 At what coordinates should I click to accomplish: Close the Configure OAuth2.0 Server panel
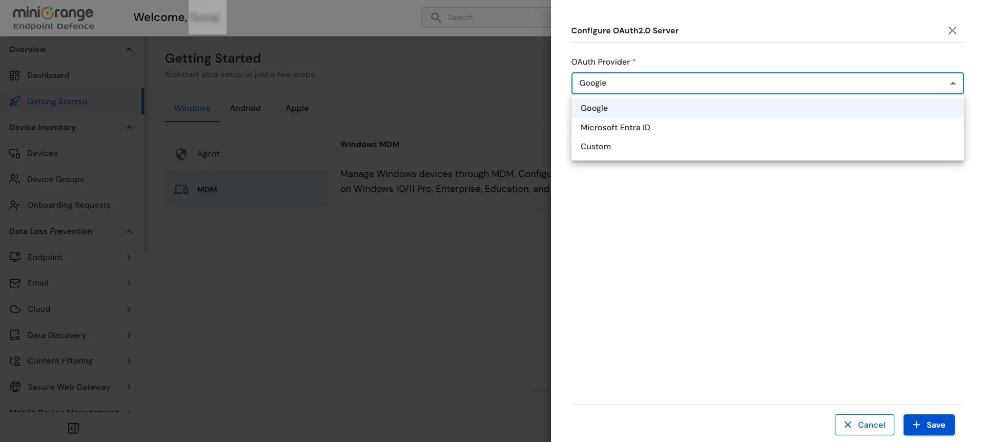[x=952, y=31]
